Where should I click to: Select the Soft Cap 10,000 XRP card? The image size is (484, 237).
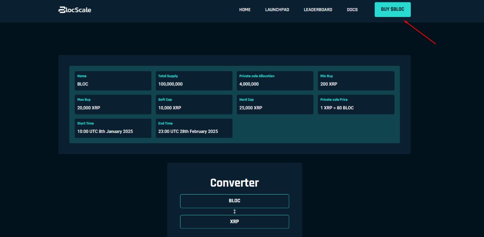coord(194,104)
